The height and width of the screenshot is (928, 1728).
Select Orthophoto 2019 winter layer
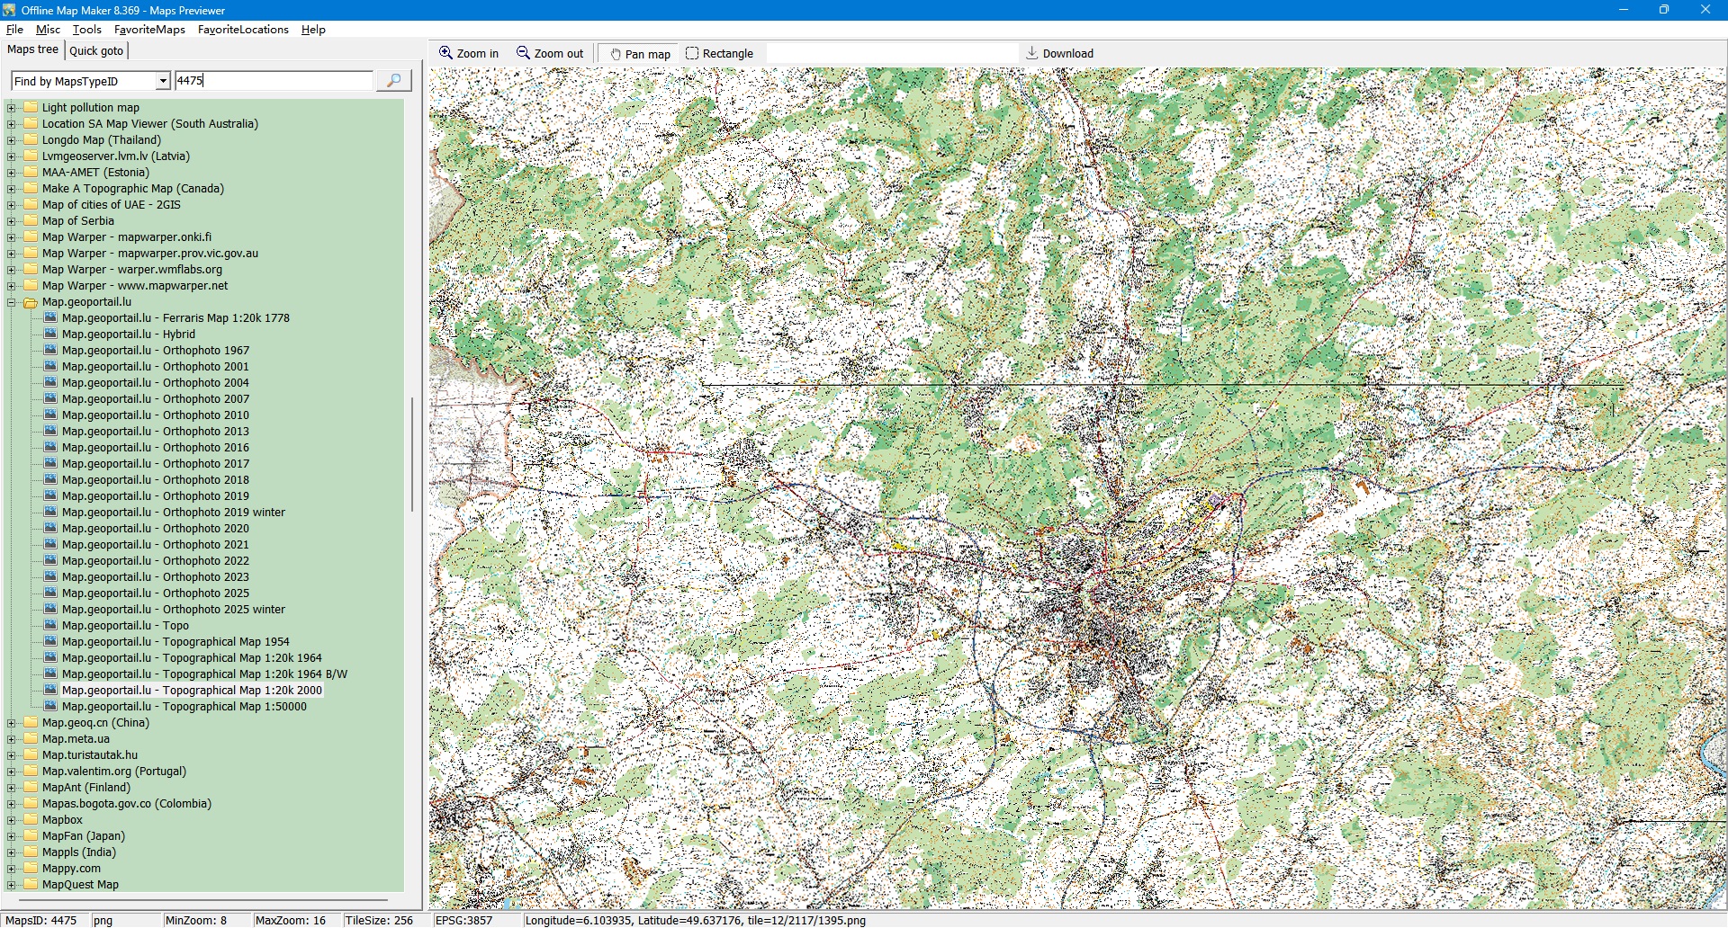click(173, 513)
